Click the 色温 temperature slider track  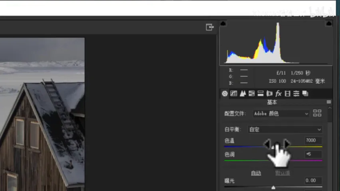point(273,147)
